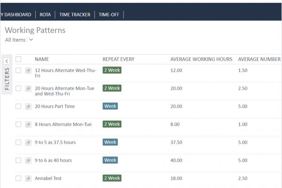Expand the All Items view dropdown
282x188 pixels.
(31, 40)
